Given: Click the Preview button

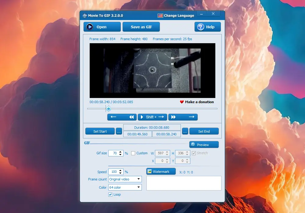Looking at the screenshot, I should 204,145.
